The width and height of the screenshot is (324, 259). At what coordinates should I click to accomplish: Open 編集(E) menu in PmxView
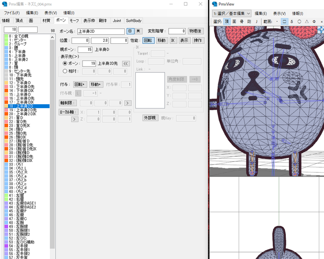[x=261, y=13]
